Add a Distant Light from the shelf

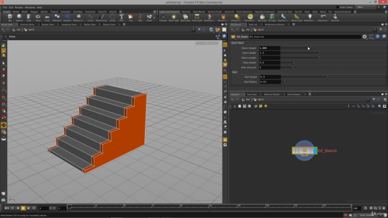236,18
